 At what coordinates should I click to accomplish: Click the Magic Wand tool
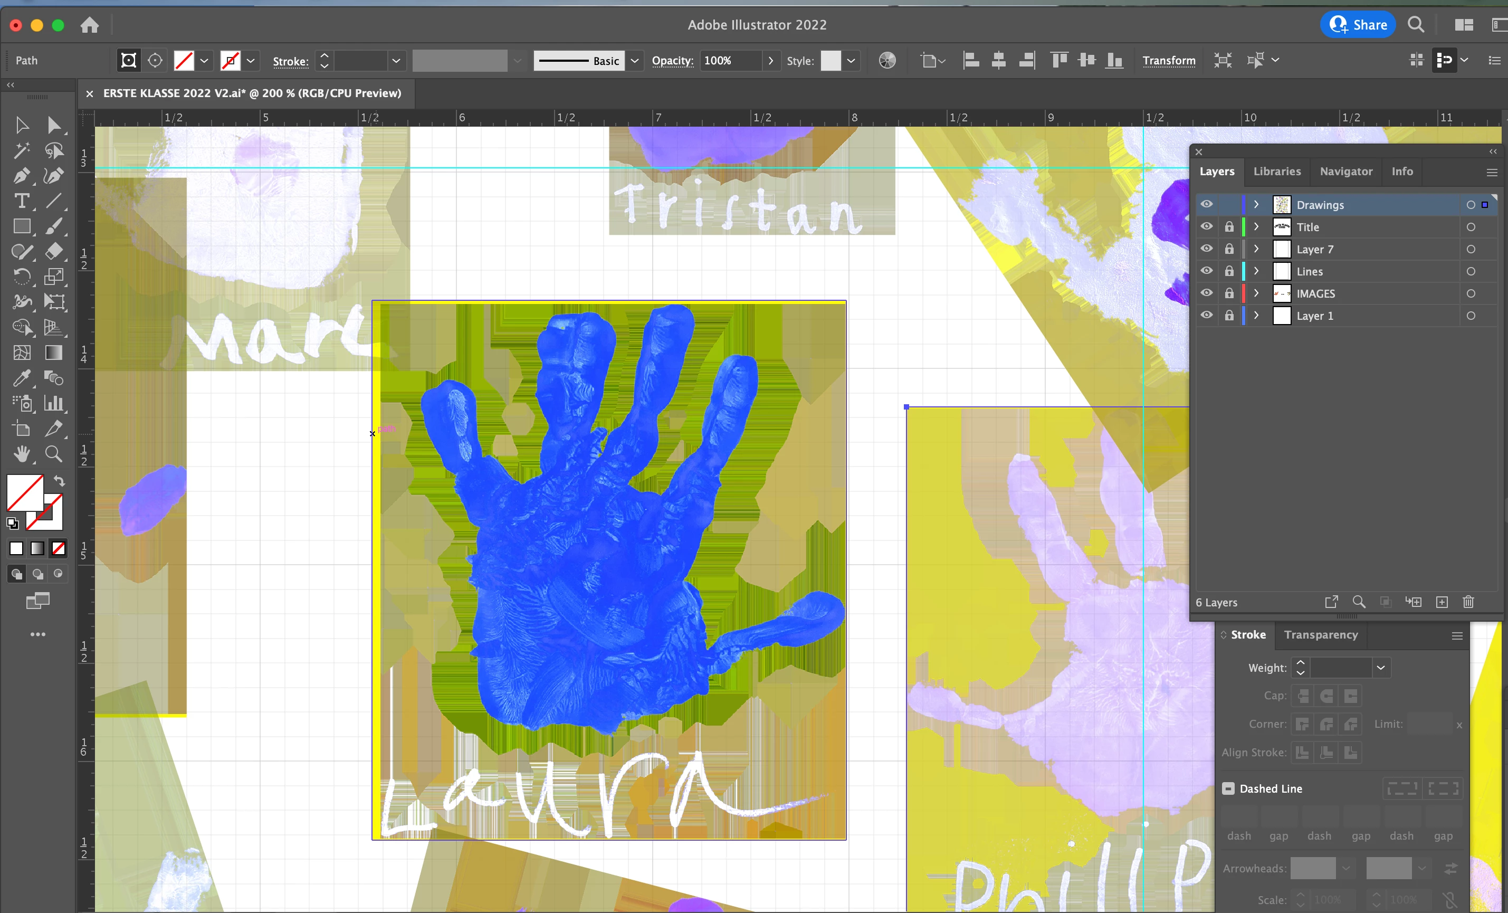click(22, 150)
